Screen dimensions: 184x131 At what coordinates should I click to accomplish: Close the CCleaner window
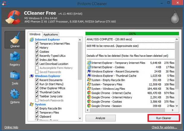click(x=178, y=3)
